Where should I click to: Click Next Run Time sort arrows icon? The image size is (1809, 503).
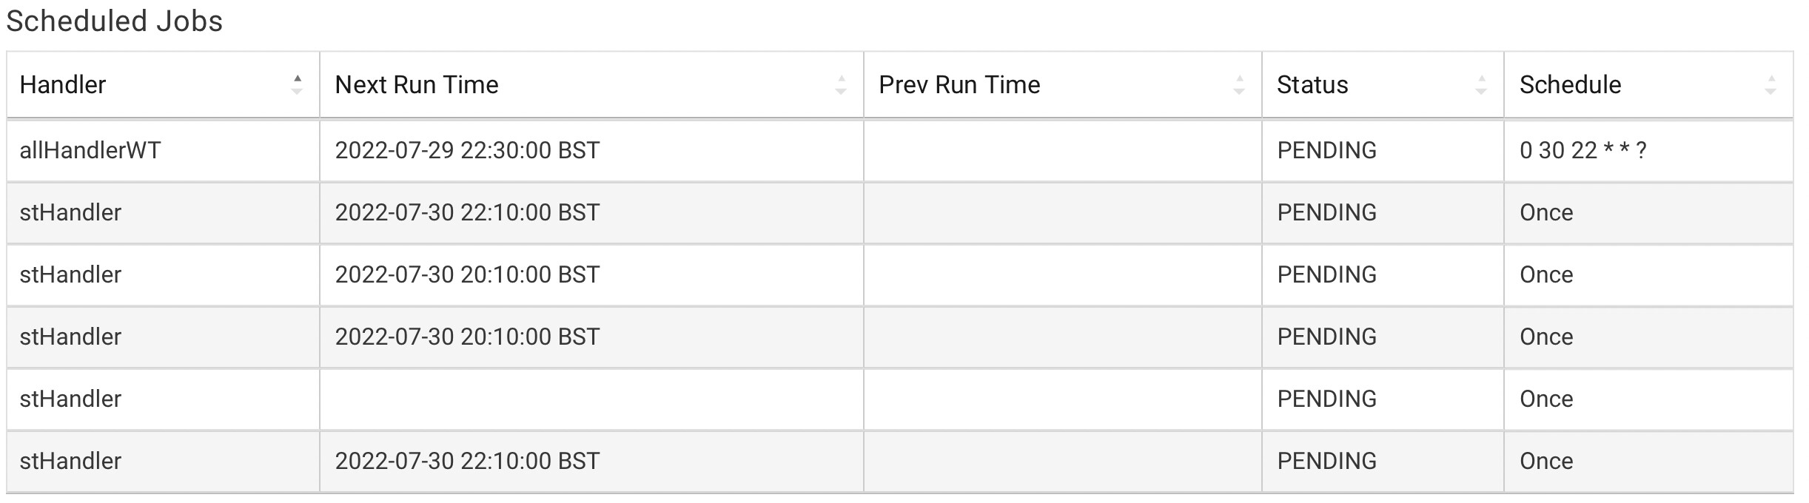(x=840, y=84)
